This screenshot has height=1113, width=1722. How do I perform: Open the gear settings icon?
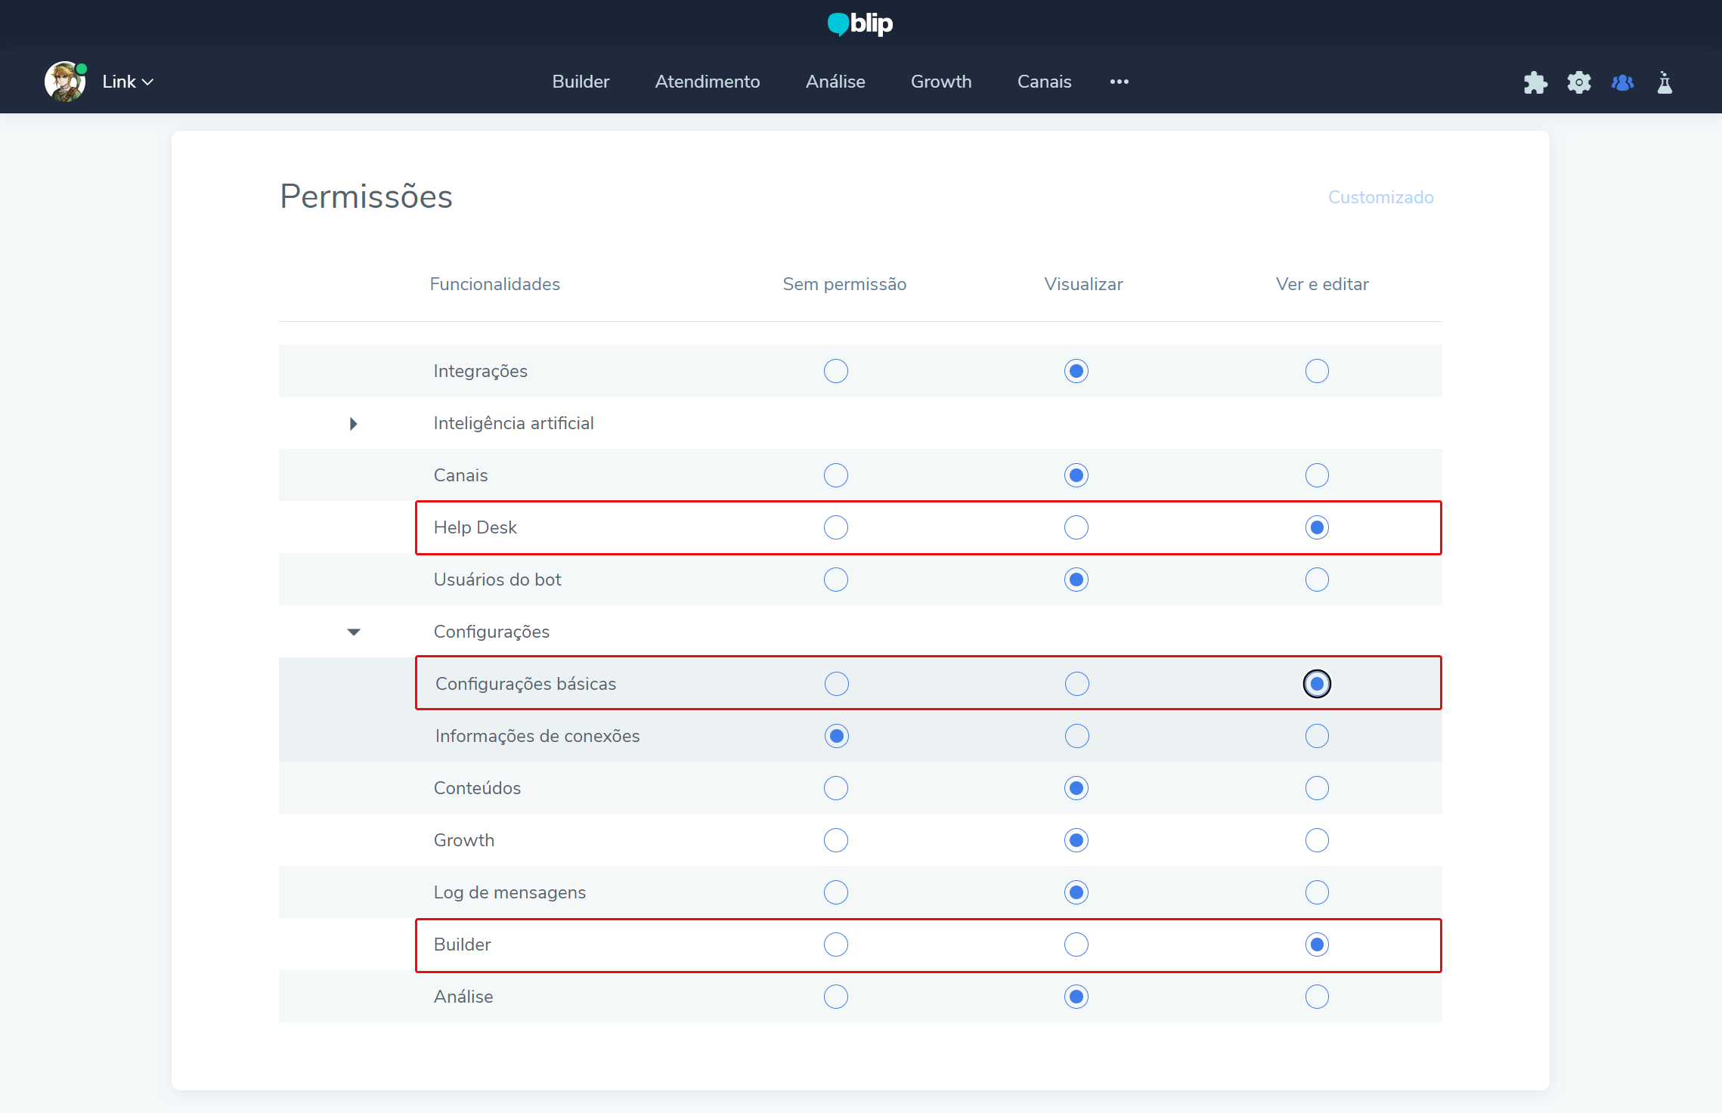[x=1578, y=82]
